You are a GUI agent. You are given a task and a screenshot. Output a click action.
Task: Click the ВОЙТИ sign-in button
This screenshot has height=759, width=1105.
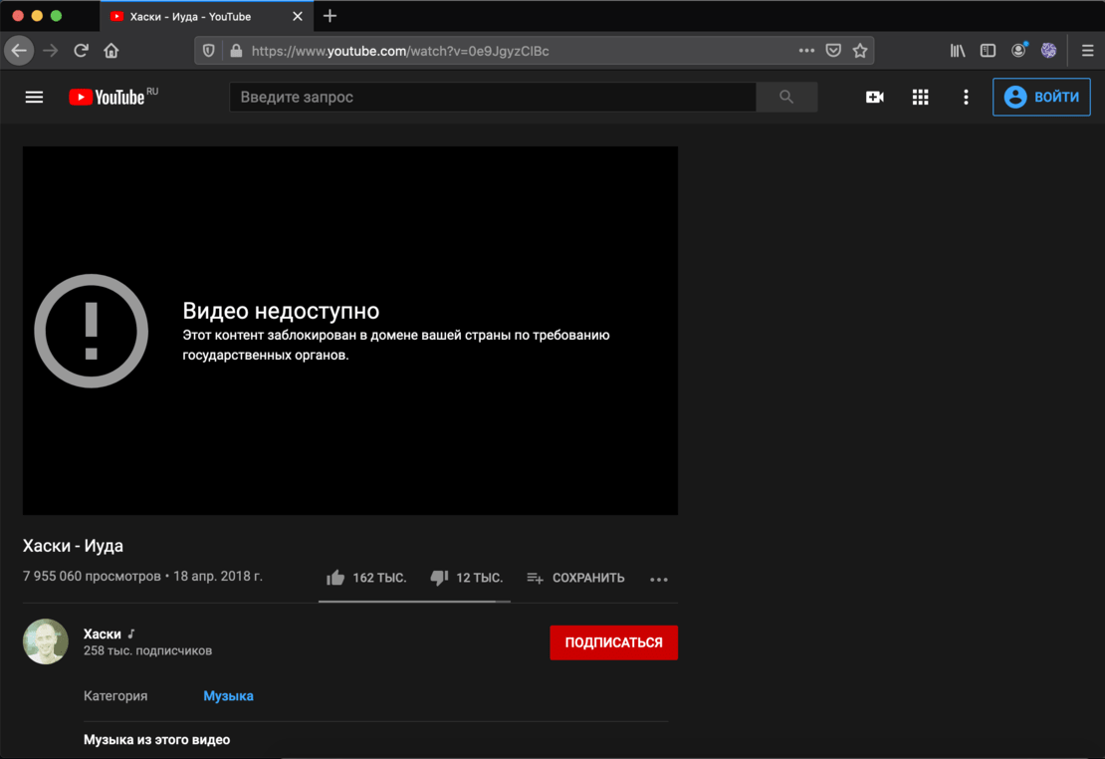coord(1041,97)
